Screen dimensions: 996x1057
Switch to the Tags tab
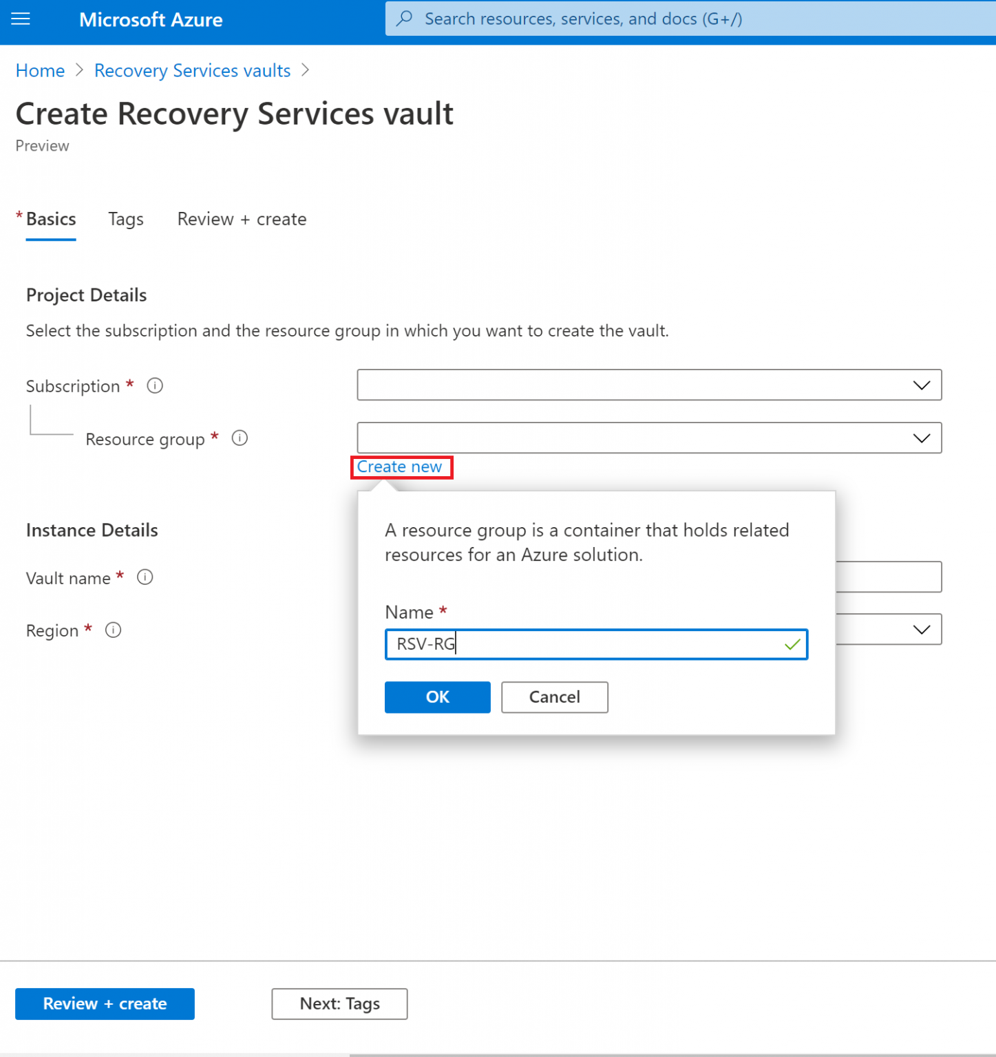pos(125,219)
